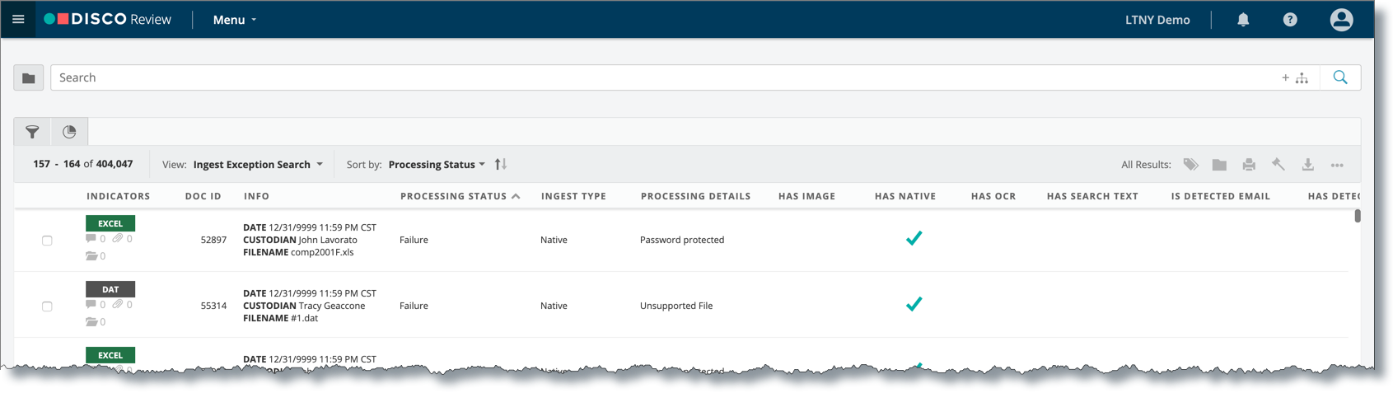Tag all results with tags icon
This screenshot has width=1393, height=393.
tap(1190, 165)
